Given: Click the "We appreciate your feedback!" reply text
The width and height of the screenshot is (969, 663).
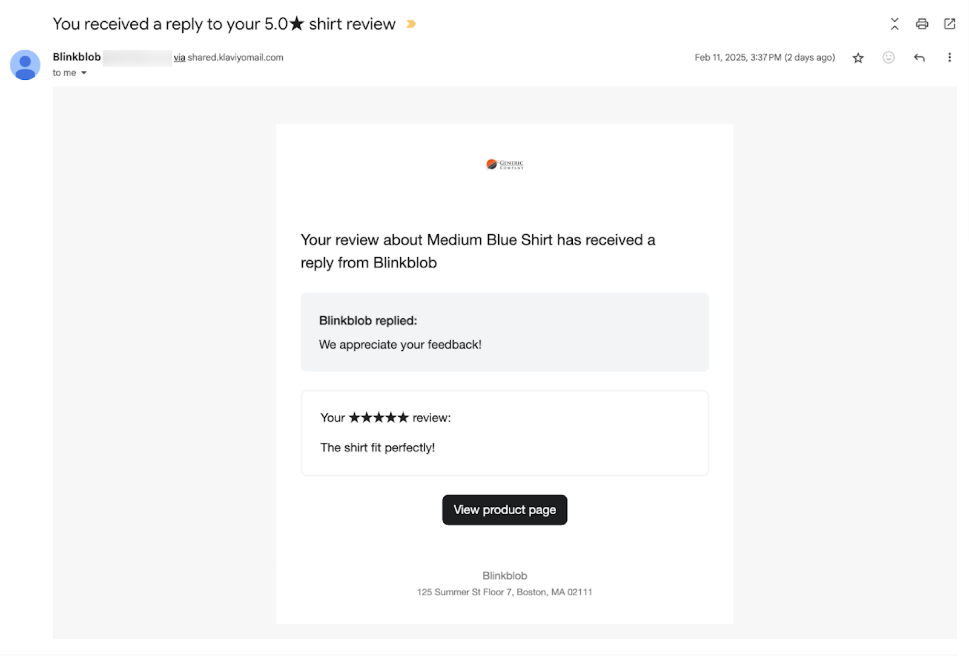Looking at the screenshot, I should [400, 345].
